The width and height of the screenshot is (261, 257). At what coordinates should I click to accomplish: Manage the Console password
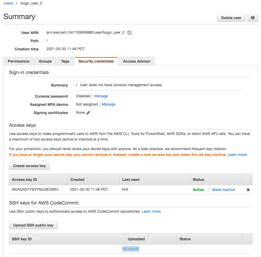point(101,96)
